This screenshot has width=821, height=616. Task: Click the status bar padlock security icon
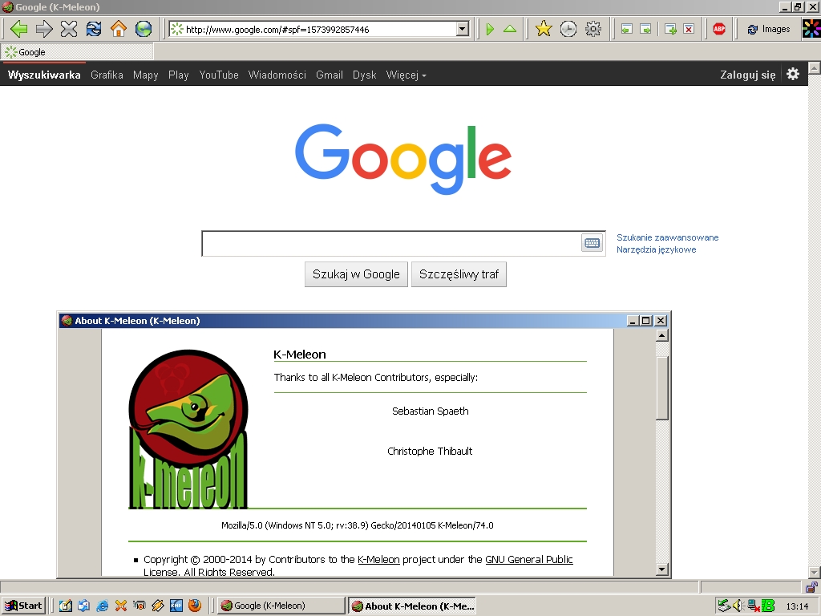[811, 586]
